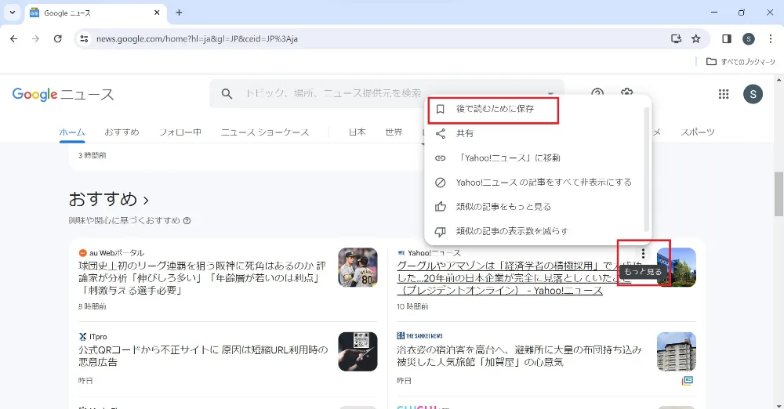Click the scrollbar down arrow
Image resolution: width=784 pixels, height=409 pixels.
[x=779, y=405]
